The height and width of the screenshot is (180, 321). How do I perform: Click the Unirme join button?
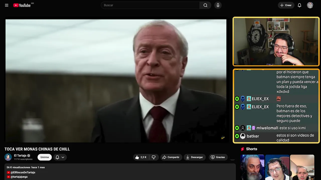point(45,157)
